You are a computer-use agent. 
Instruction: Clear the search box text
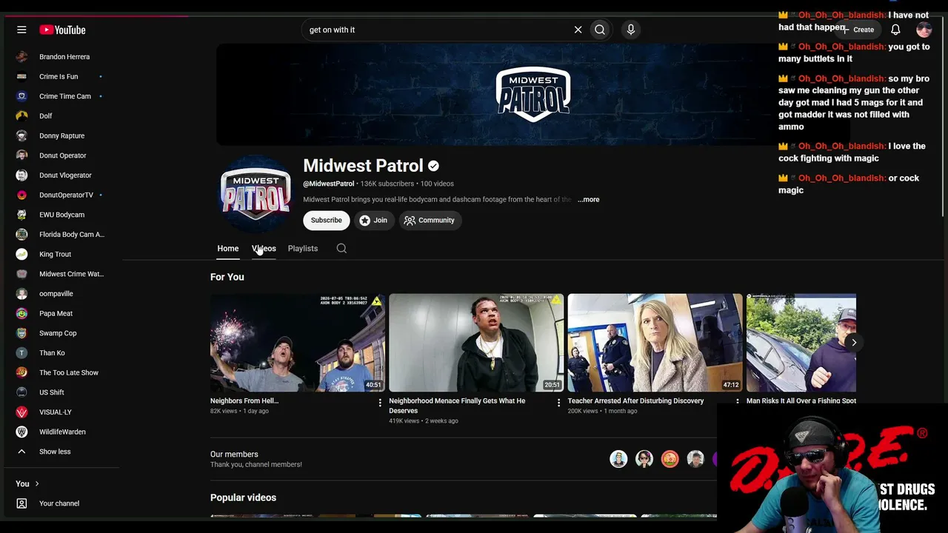tap(578, 30)
